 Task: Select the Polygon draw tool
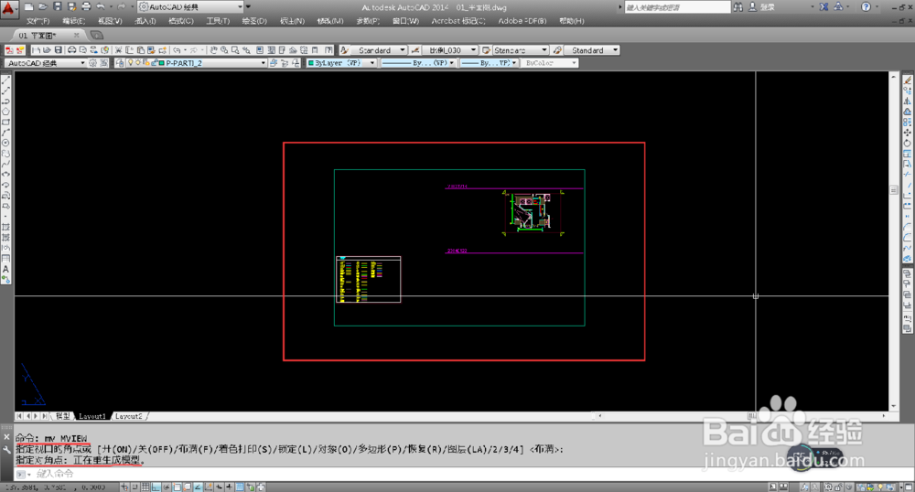click(5, 112)
